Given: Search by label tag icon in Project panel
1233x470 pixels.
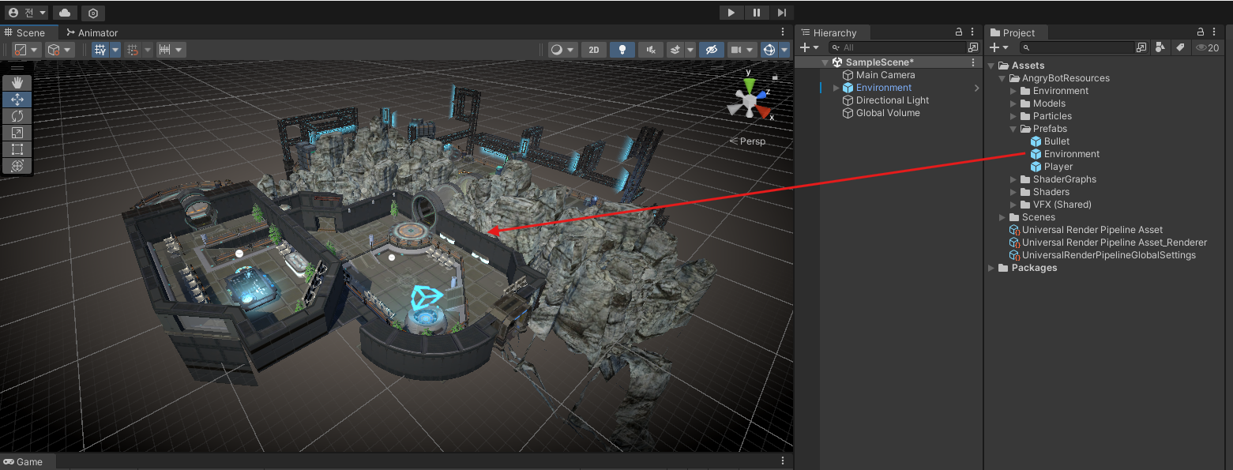Looking at the screenshot, I should click(x=1180, y=47).
